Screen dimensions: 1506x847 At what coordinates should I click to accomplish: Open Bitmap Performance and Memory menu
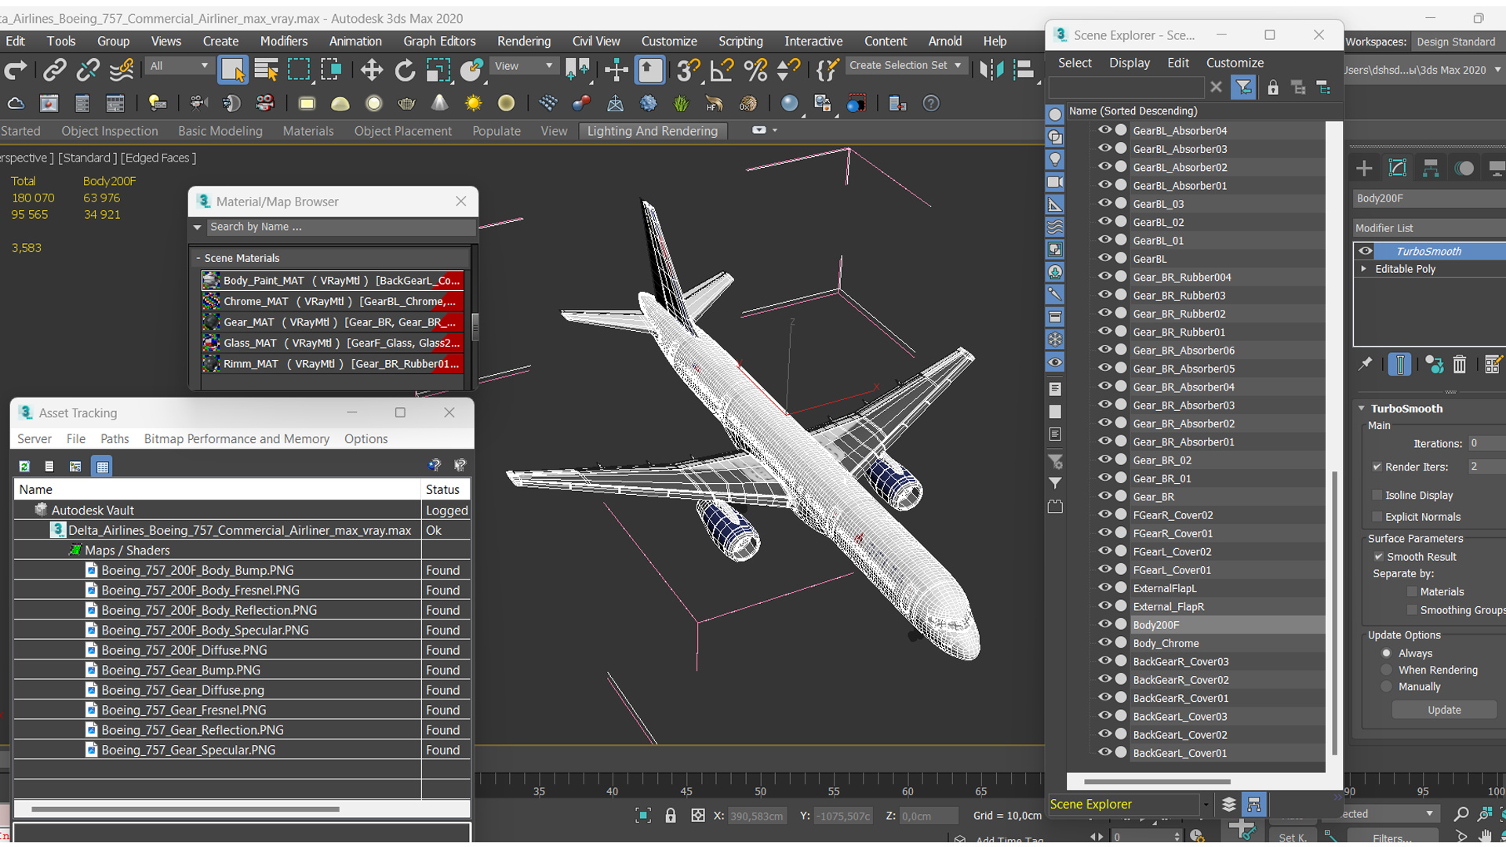pos(237,438)
